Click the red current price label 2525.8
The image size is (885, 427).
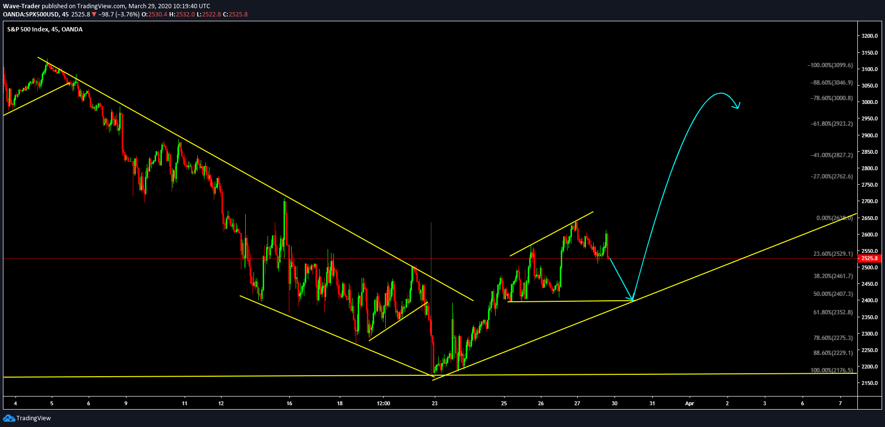(869, 258)
